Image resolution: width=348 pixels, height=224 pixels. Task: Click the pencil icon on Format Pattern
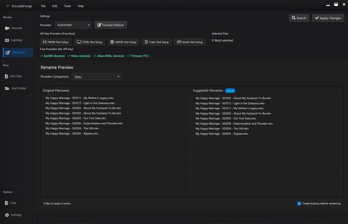click(x=100, y=25)
